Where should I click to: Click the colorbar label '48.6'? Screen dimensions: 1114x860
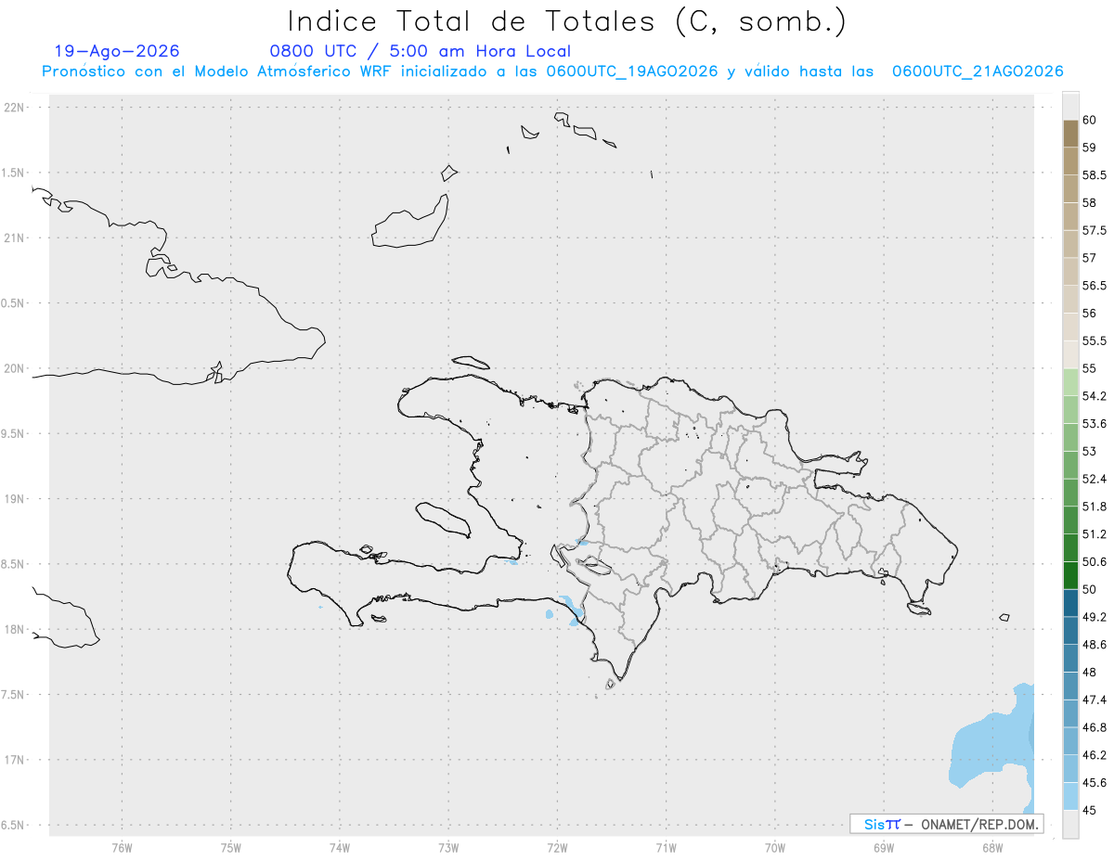(1094, 645)
